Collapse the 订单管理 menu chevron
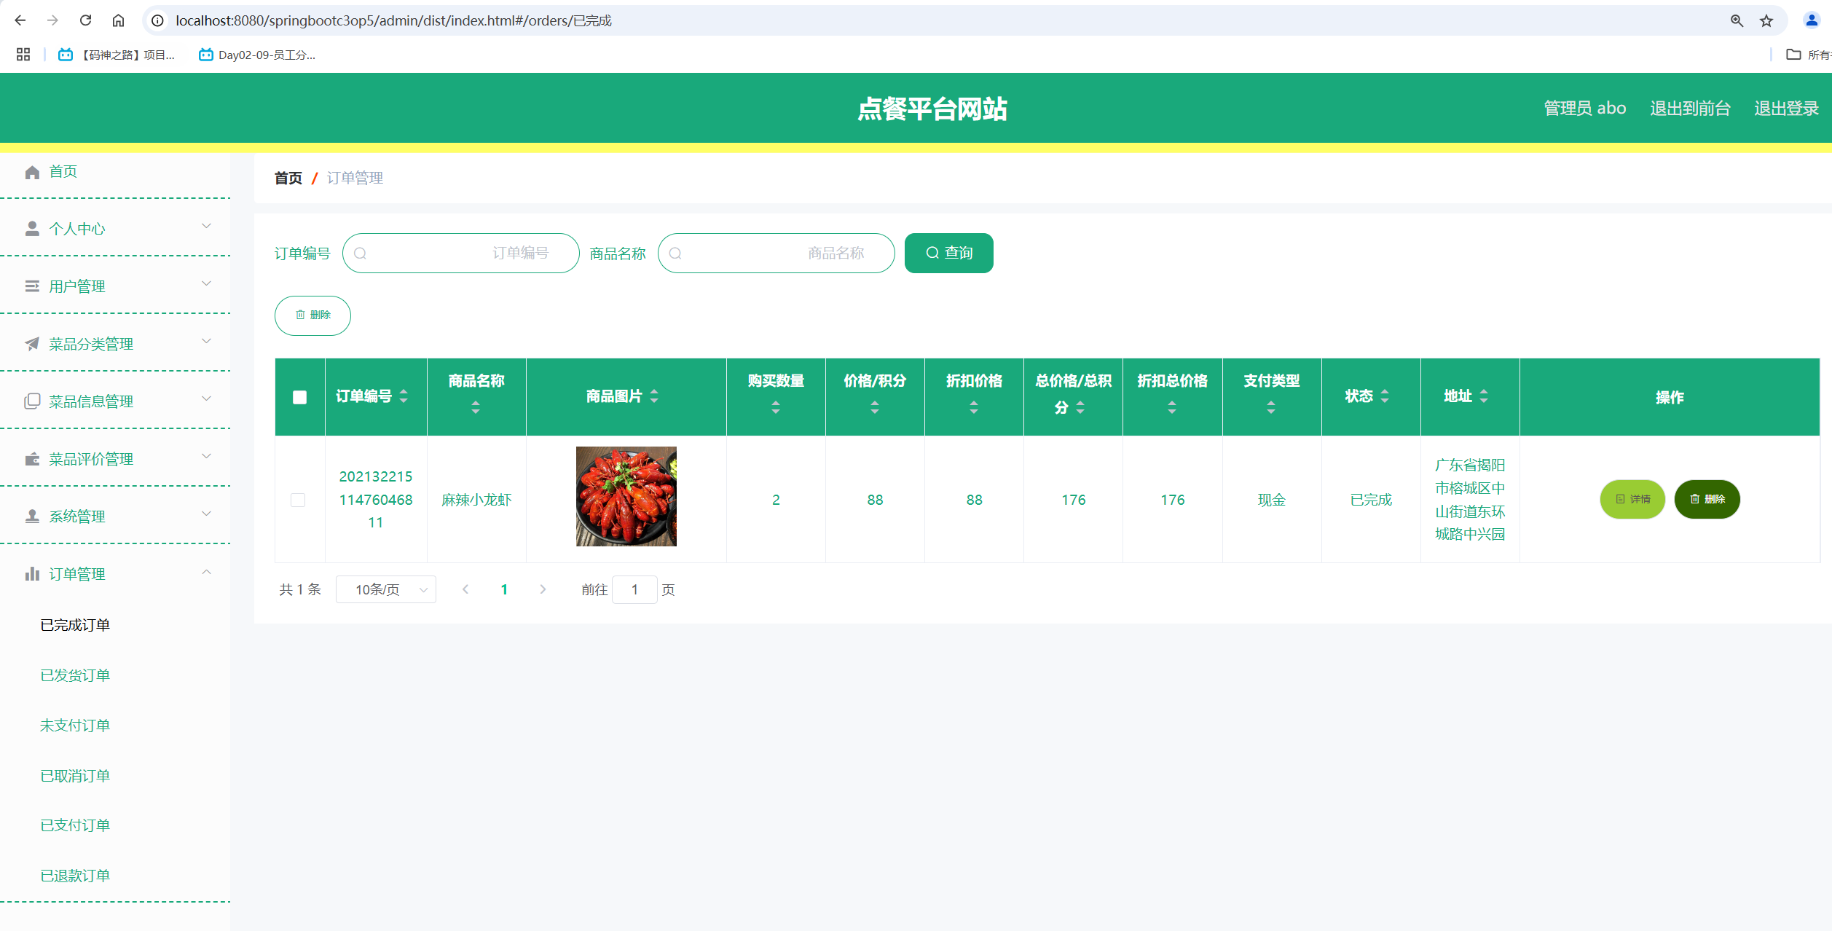This screenshot has width=1832, height=931. [x=206, y=573]
